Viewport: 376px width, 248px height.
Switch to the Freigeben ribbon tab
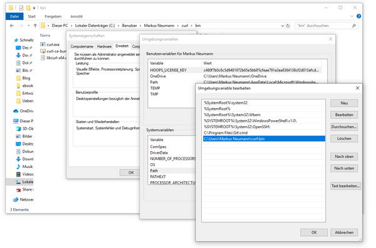(53, 16)
